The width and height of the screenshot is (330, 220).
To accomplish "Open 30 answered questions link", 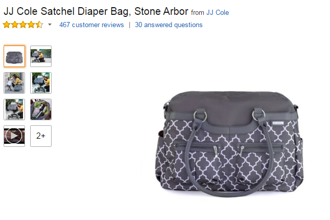I will click(169, 25).
